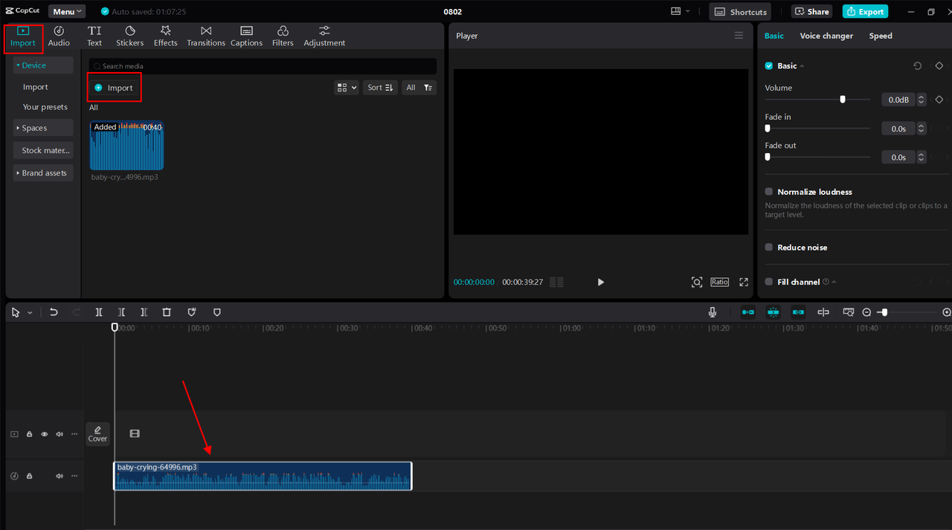Toggle video track visibility eye icon
This screenshot has height=530, width=952.
coord(45,434)
